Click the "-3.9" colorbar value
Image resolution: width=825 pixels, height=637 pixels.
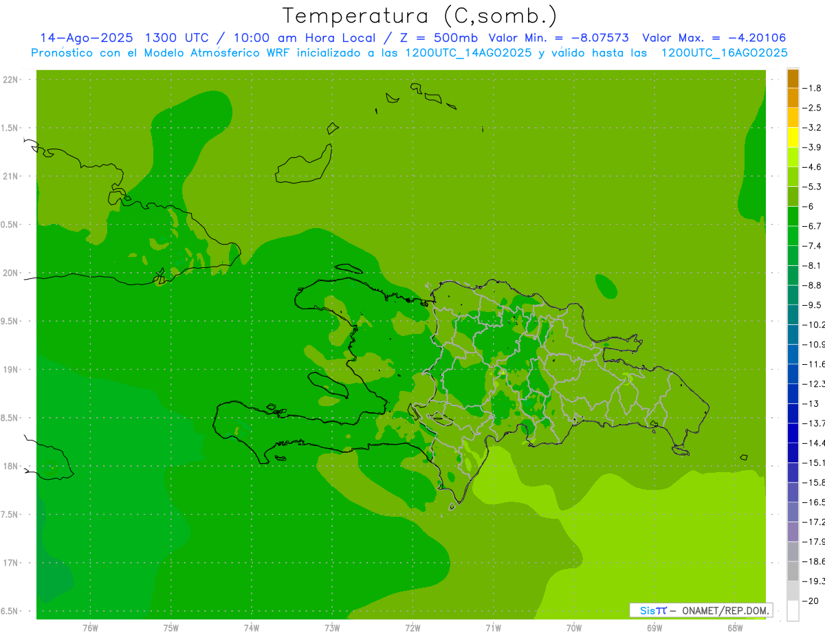[812, 147]
